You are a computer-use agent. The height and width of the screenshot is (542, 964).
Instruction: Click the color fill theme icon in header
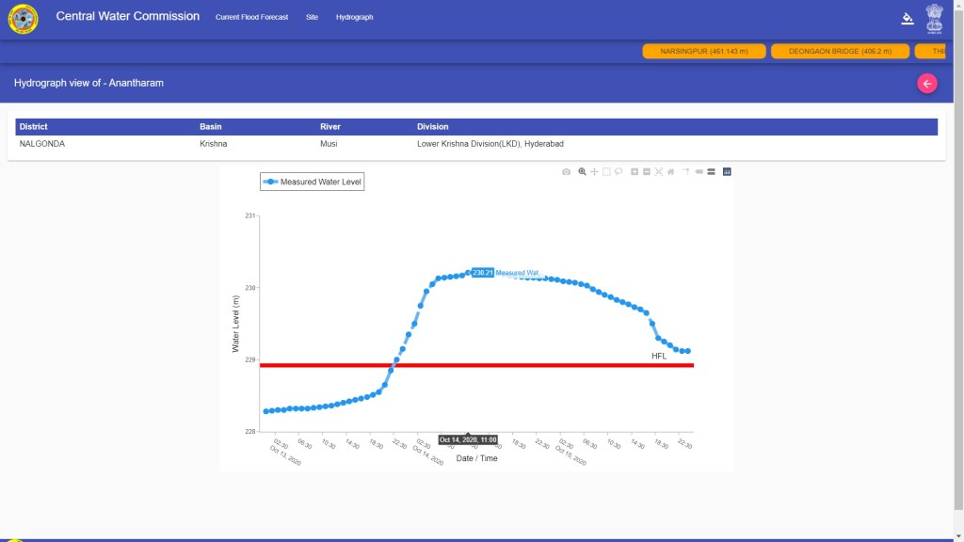908,18
